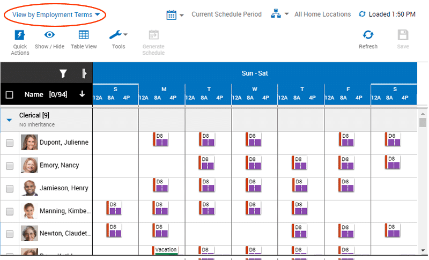Click All Home Locations text
This screenshot has height=260, width=429.
coord(322,14)
